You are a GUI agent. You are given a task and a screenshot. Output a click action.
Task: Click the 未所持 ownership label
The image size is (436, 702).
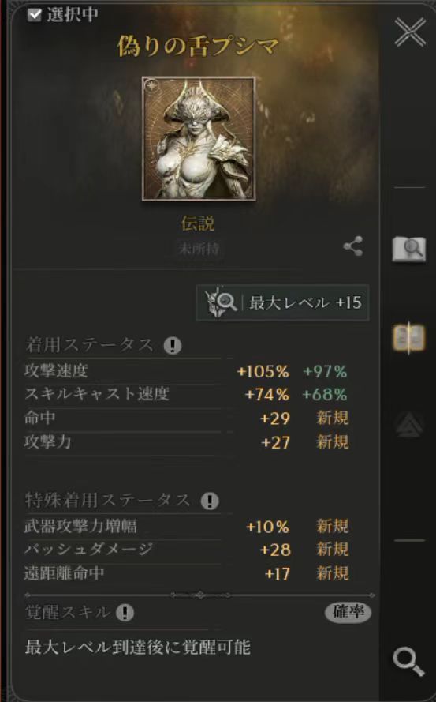pos(199,249)
